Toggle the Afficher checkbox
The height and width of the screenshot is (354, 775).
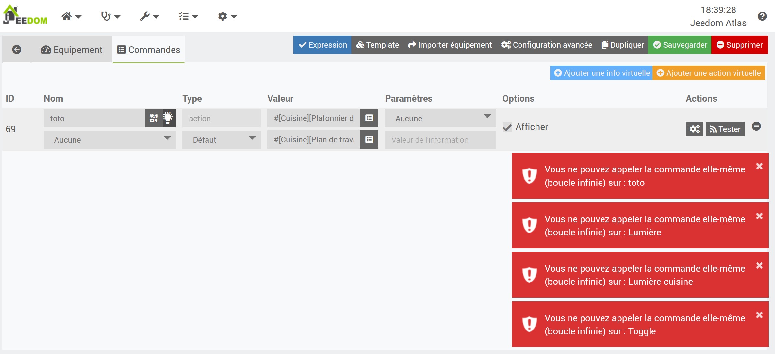(507, 127)
